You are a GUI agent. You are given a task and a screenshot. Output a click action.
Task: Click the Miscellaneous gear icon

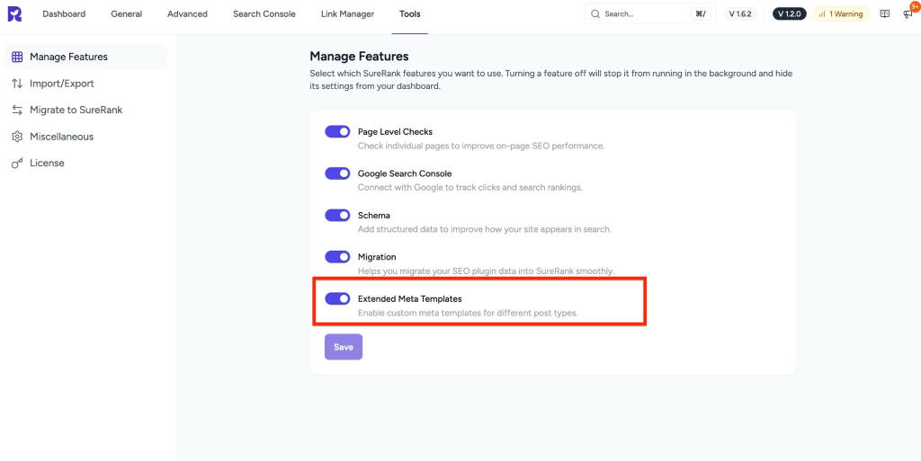click(17, 137)
